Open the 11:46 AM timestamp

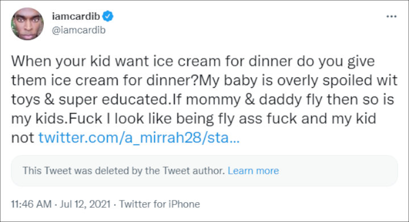[x=31, y=204]
